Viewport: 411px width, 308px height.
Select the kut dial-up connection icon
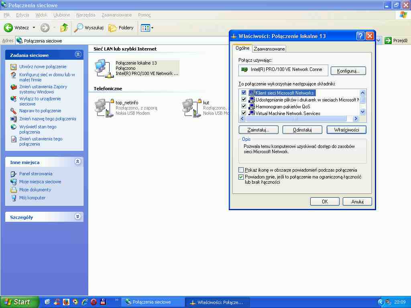[192, 107]
